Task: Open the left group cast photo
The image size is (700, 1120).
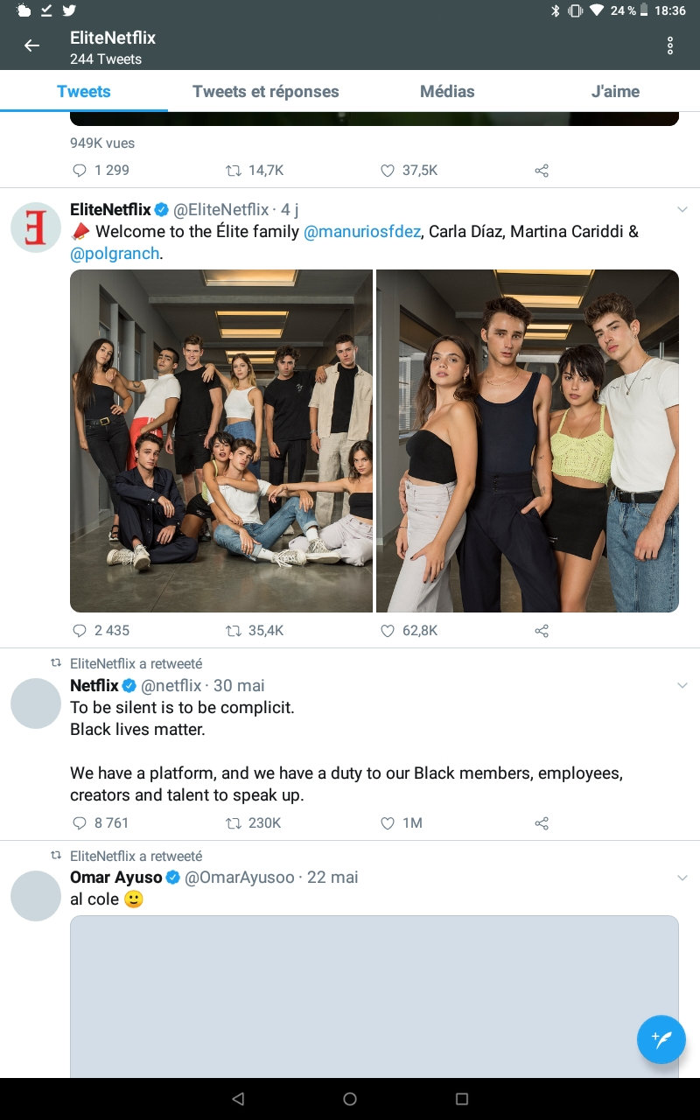Action: coord(221,441)
